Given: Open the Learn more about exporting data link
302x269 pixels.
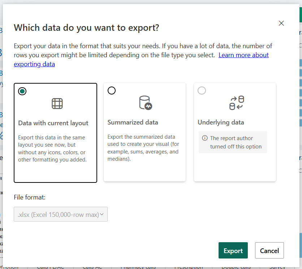Looking at the screenshot, I should (x=243, y=55).
